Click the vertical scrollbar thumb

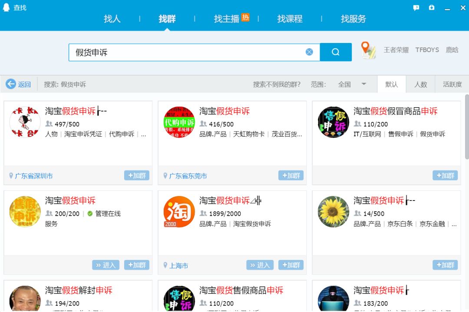467,127
